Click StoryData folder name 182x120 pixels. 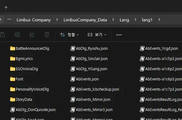click(x=24, y=100)
